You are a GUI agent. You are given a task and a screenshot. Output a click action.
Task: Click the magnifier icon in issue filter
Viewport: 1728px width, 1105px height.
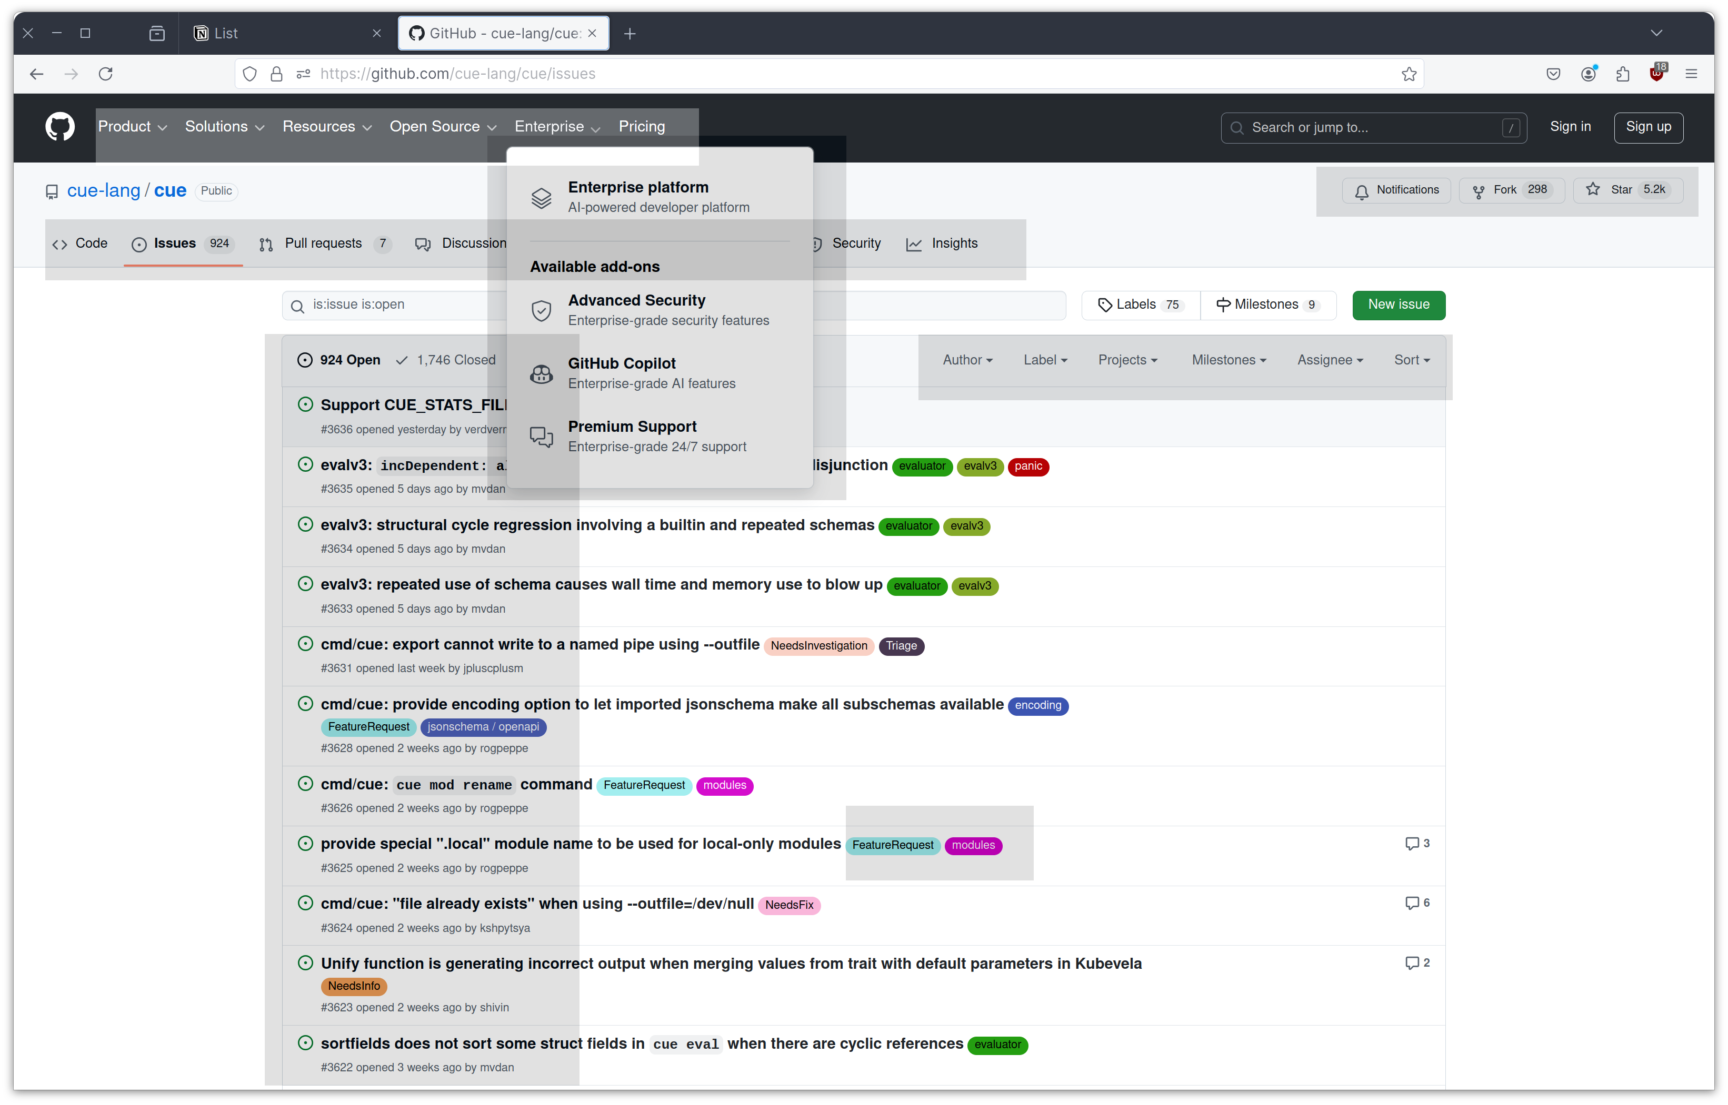pos(297,307)
